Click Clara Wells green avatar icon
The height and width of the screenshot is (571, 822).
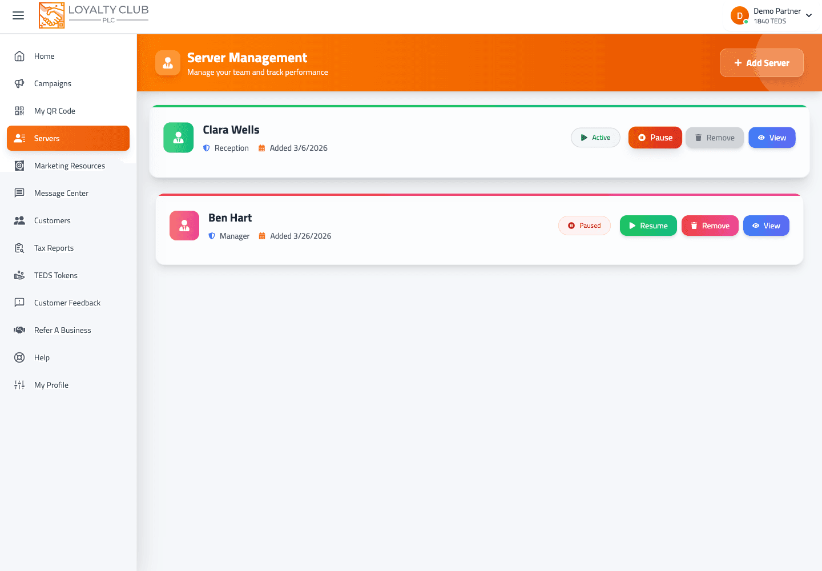point(179,138)
